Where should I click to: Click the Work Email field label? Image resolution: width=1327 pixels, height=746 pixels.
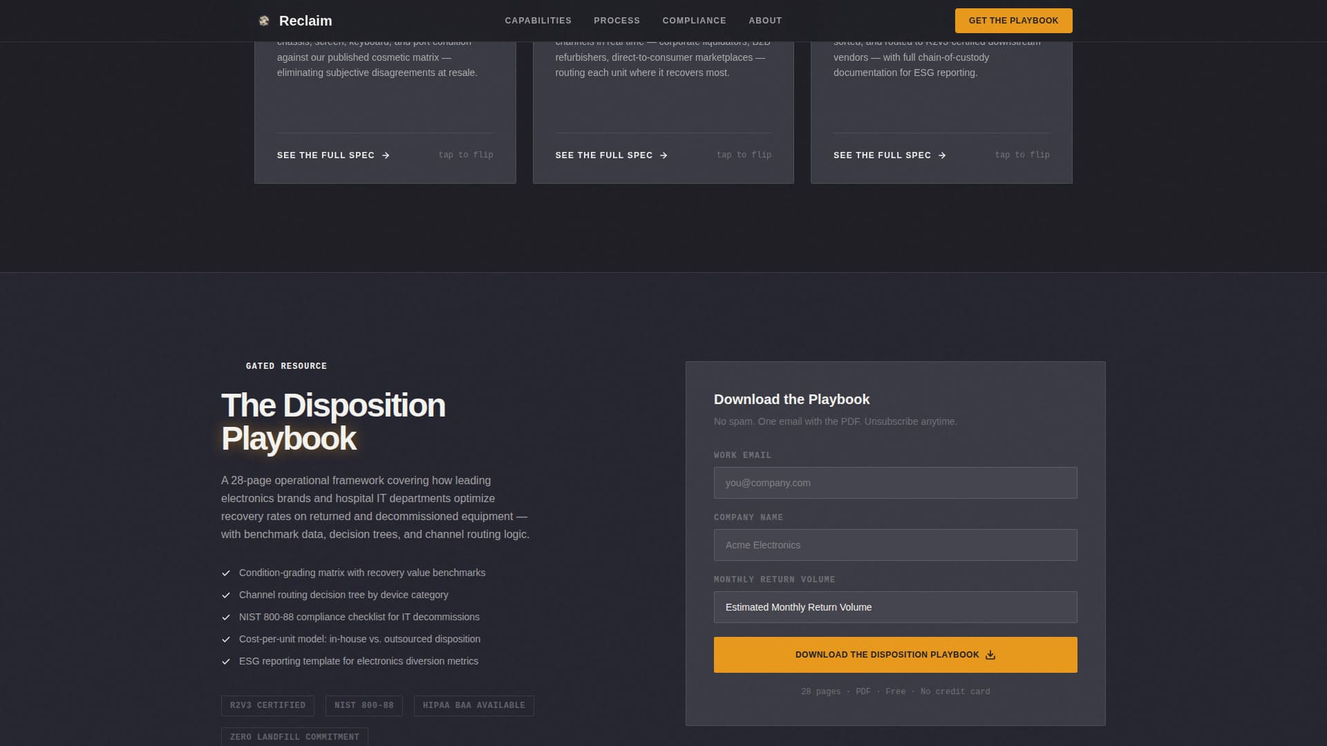[x=742, y=455]
